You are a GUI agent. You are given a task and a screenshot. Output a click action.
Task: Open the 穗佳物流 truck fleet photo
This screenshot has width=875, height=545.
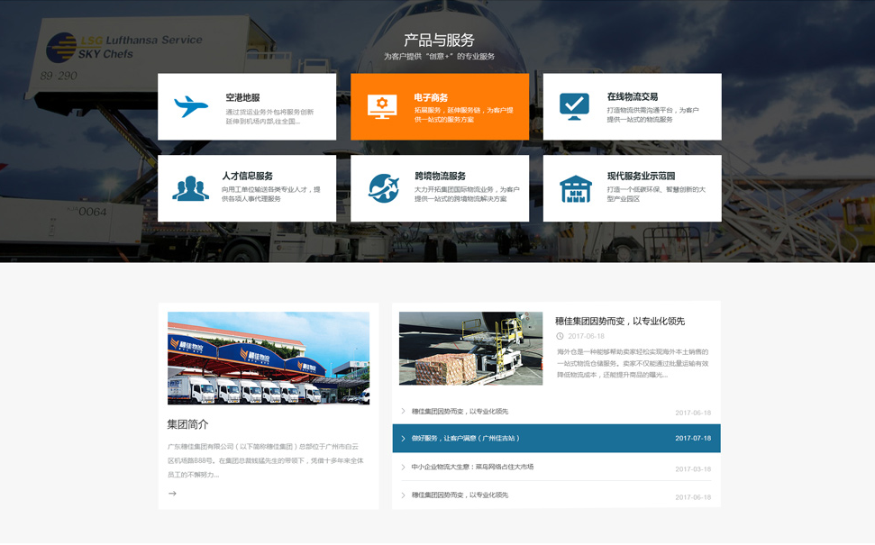click(x=269, y=358)
